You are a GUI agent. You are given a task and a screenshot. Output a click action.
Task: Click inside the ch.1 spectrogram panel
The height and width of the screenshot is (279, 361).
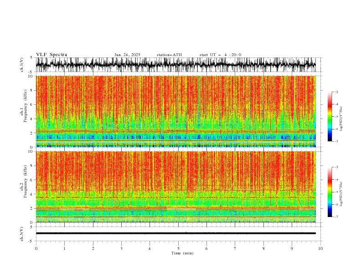click(x=175, y=111)
